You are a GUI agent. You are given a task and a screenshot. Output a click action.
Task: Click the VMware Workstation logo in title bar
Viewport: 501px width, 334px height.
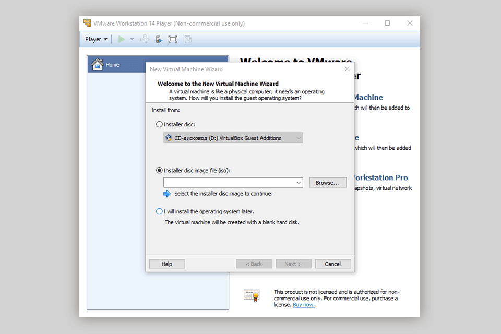coord(87,23)
